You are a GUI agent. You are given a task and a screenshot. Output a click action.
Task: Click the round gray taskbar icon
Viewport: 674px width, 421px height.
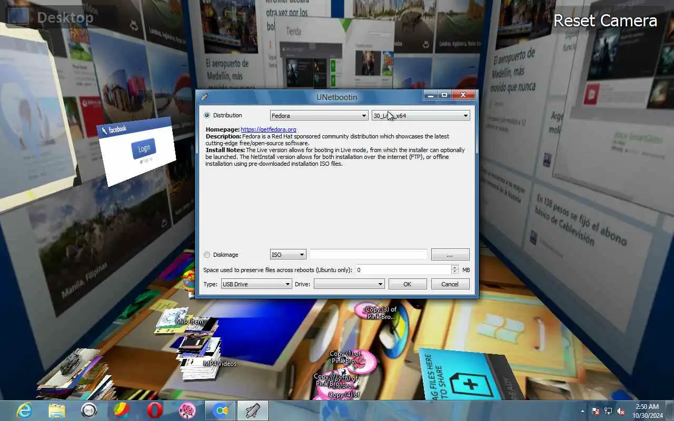point(89,410)
